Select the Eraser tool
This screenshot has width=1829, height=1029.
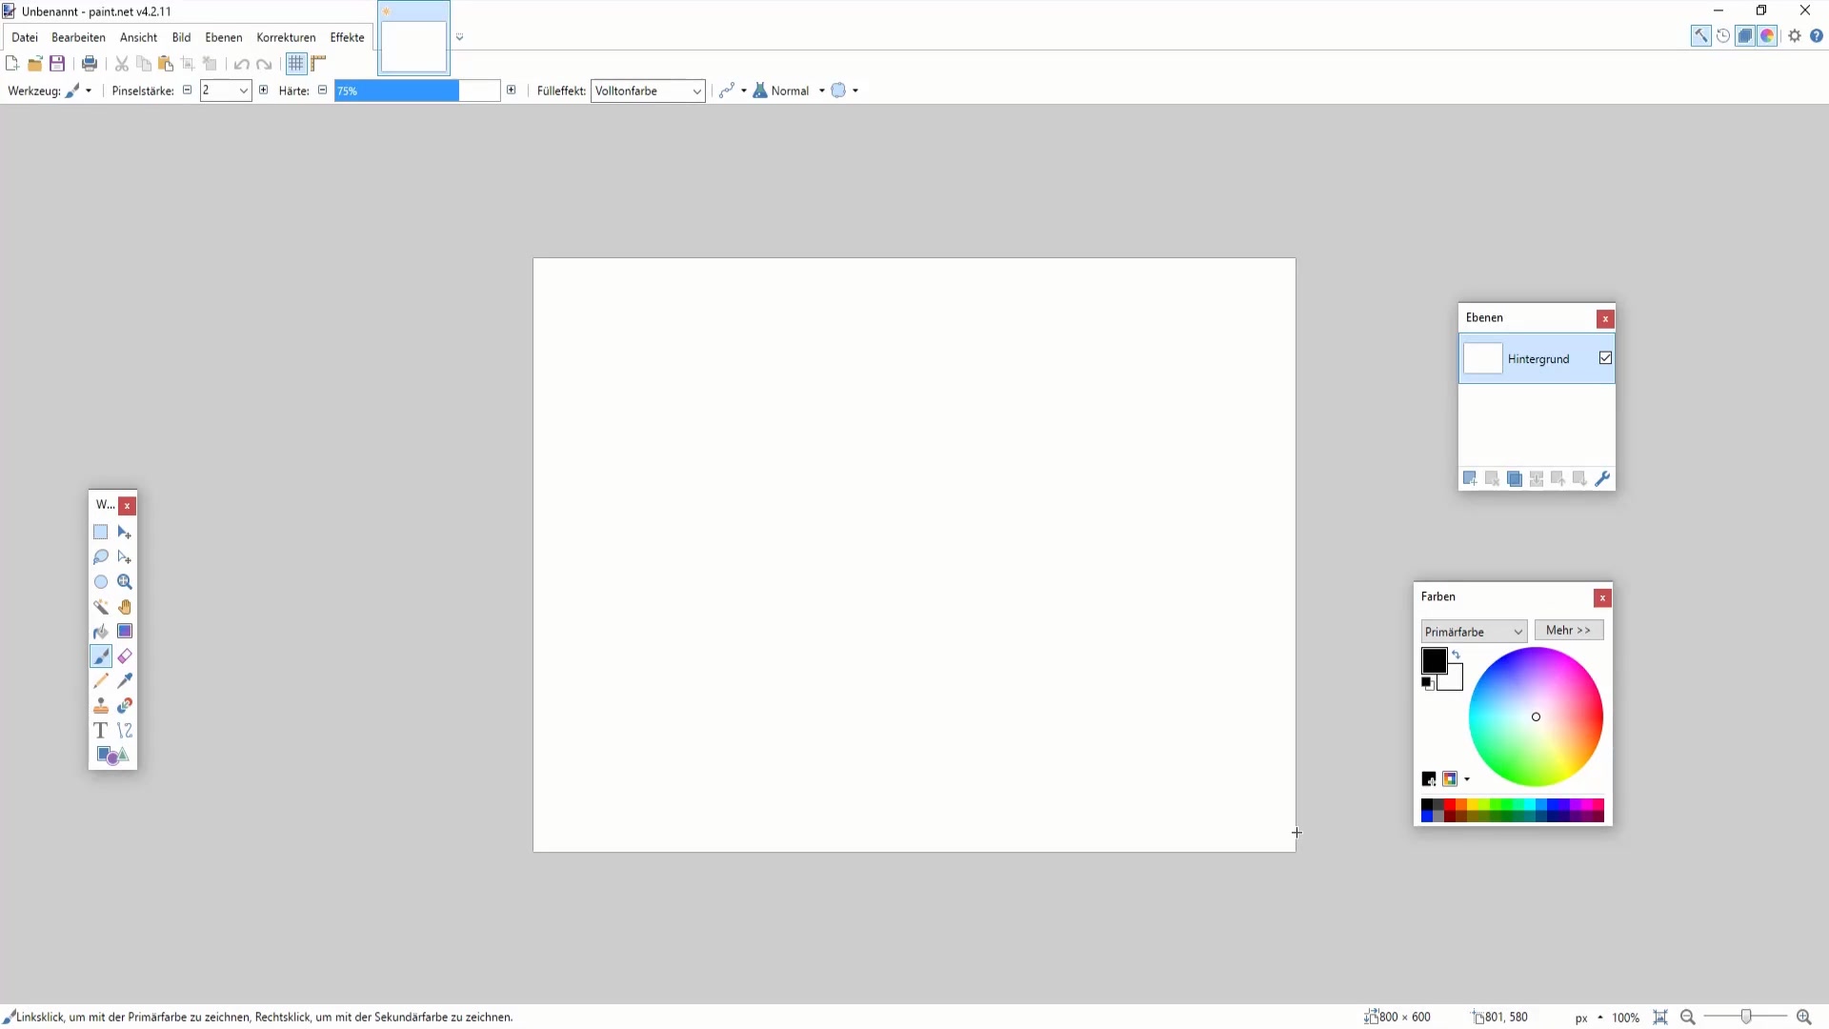(125, 656)
